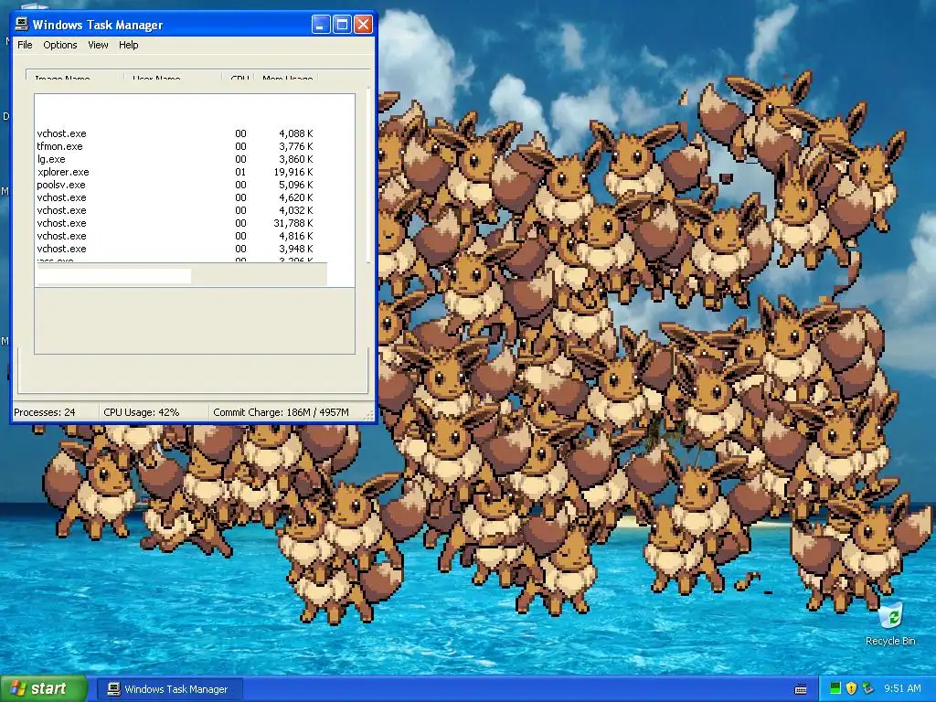Click the green CPU meter tray icon
This screenshot has width=936, height=702.
(x=835, y=688)
